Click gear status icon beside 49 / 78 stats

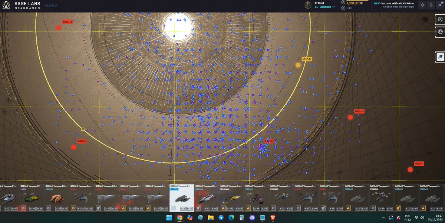pyautogui.click(x=373, y=208)
